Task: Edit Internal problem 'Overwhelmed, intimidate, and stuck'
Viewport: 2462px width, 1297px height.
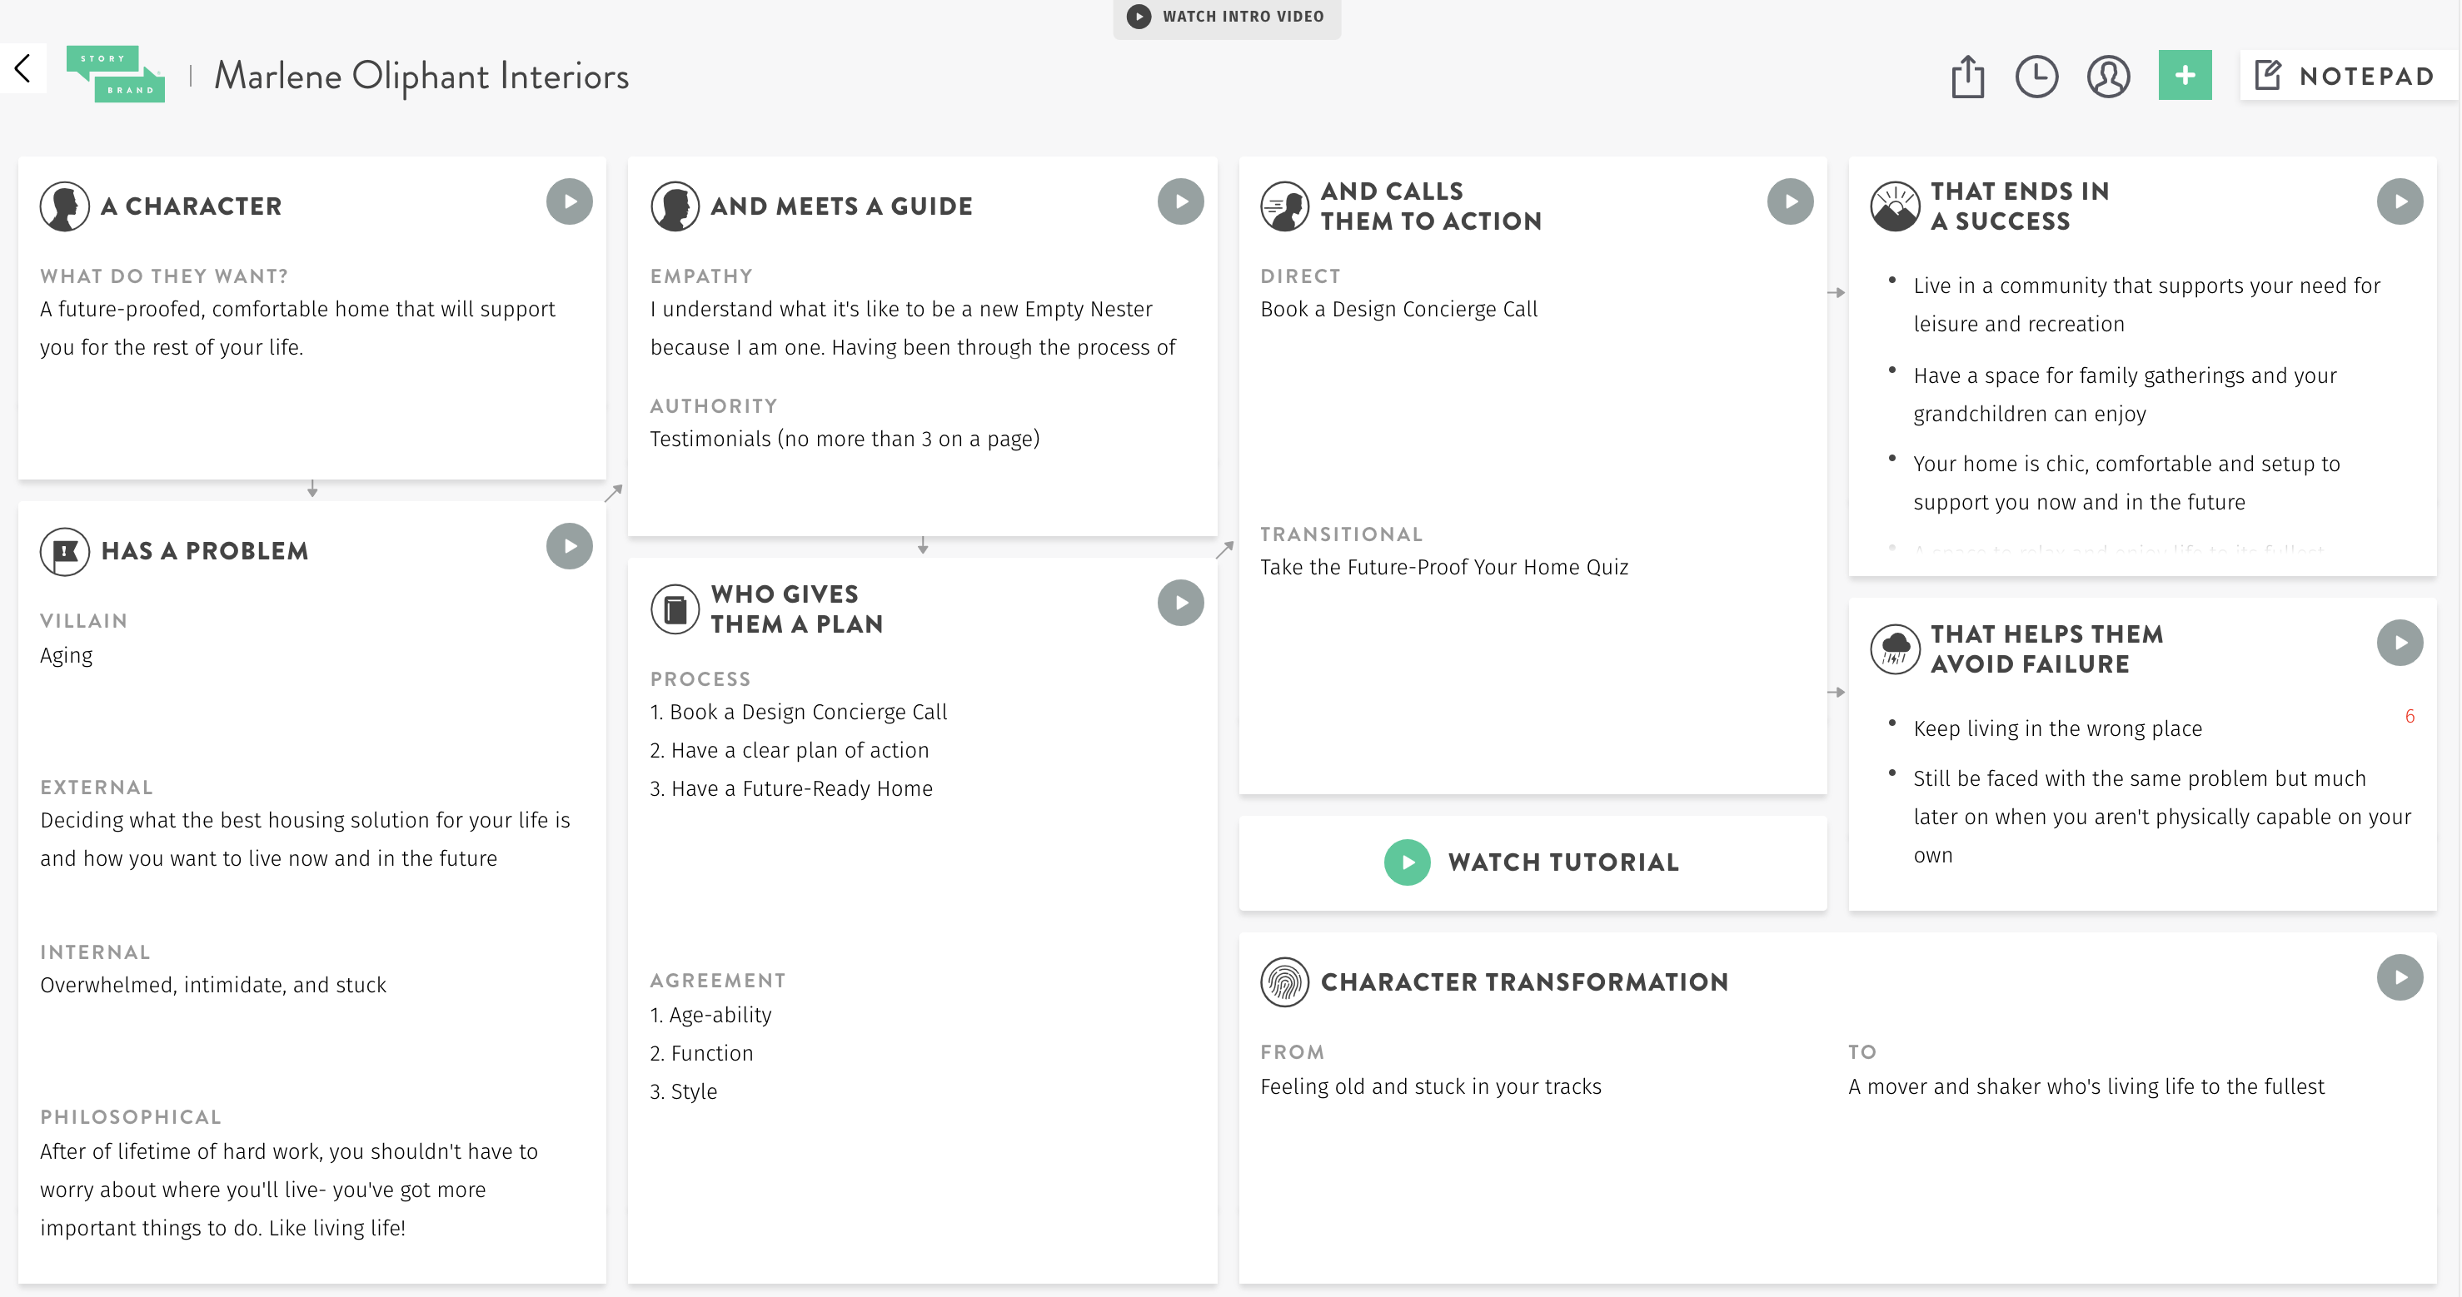Action: coord(213,985)
